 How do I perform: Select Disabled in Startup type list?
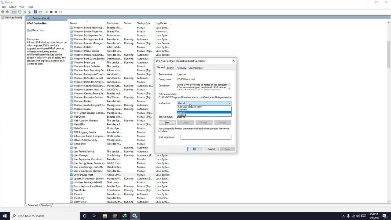(x=182, y=115)
